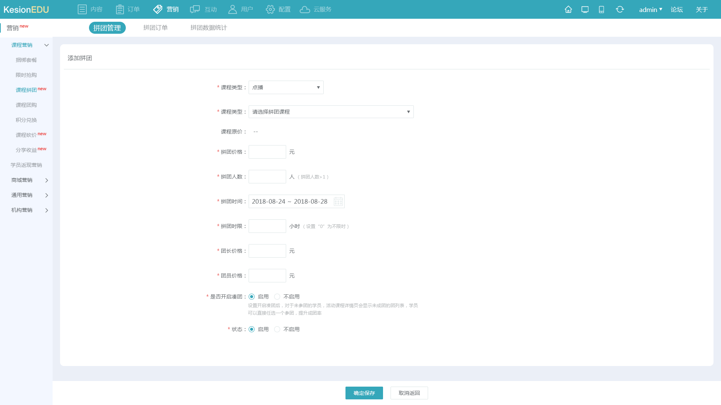Click the 云服务 cloud icon
Viewport: 721px width, 405px height.
pyautogui.click(x=305, y=9)
